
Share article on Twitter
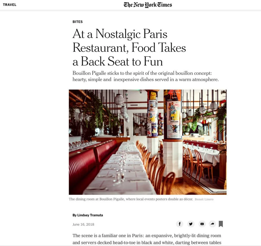tap(191, 224)
